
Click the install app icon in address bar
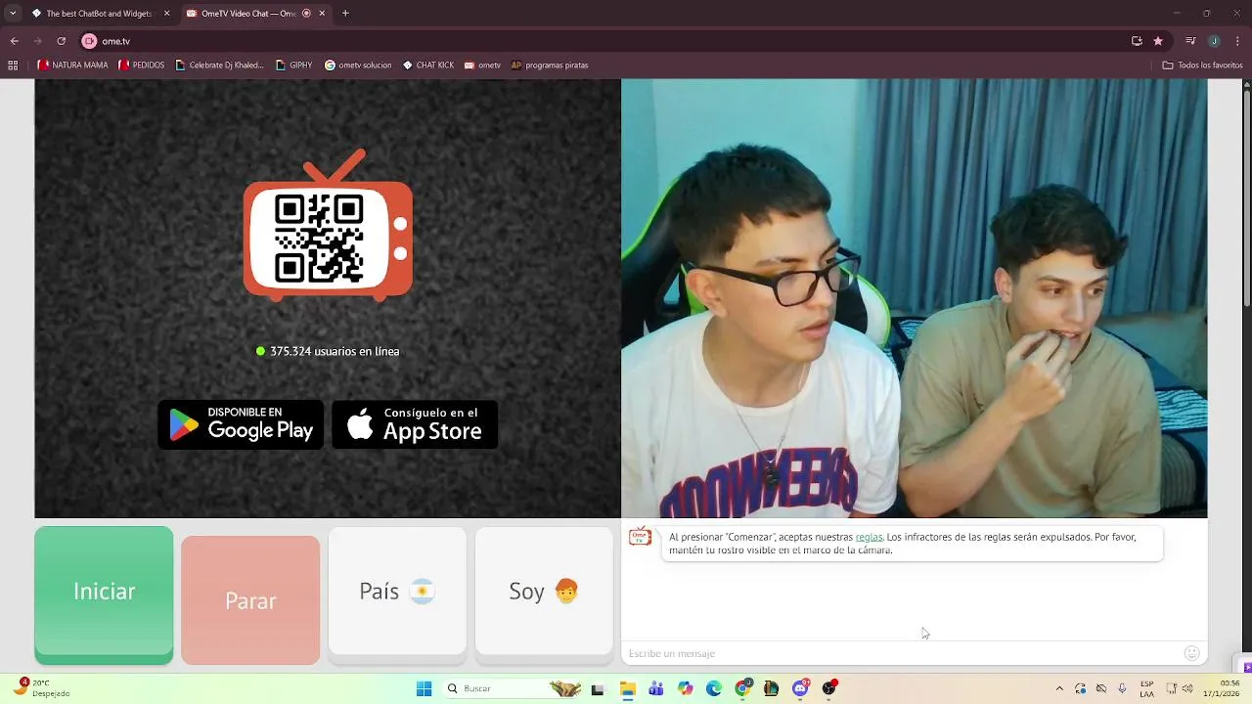(1137, 41)
